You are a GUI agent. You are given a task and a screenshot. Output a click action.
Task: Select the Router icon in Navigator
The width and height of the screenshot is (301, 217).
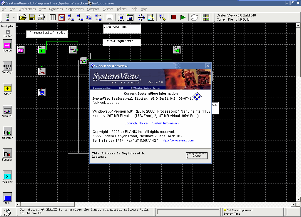coord(8,32)
